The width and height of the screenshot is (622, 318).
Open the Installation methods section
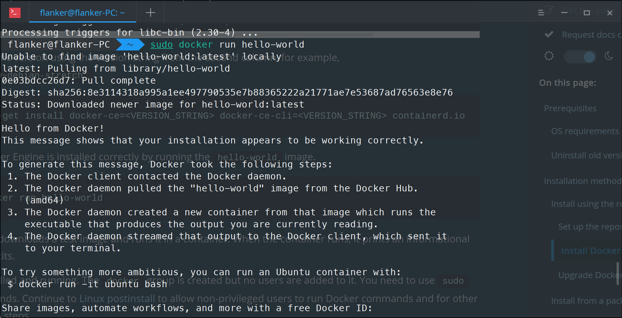(582, 181)
